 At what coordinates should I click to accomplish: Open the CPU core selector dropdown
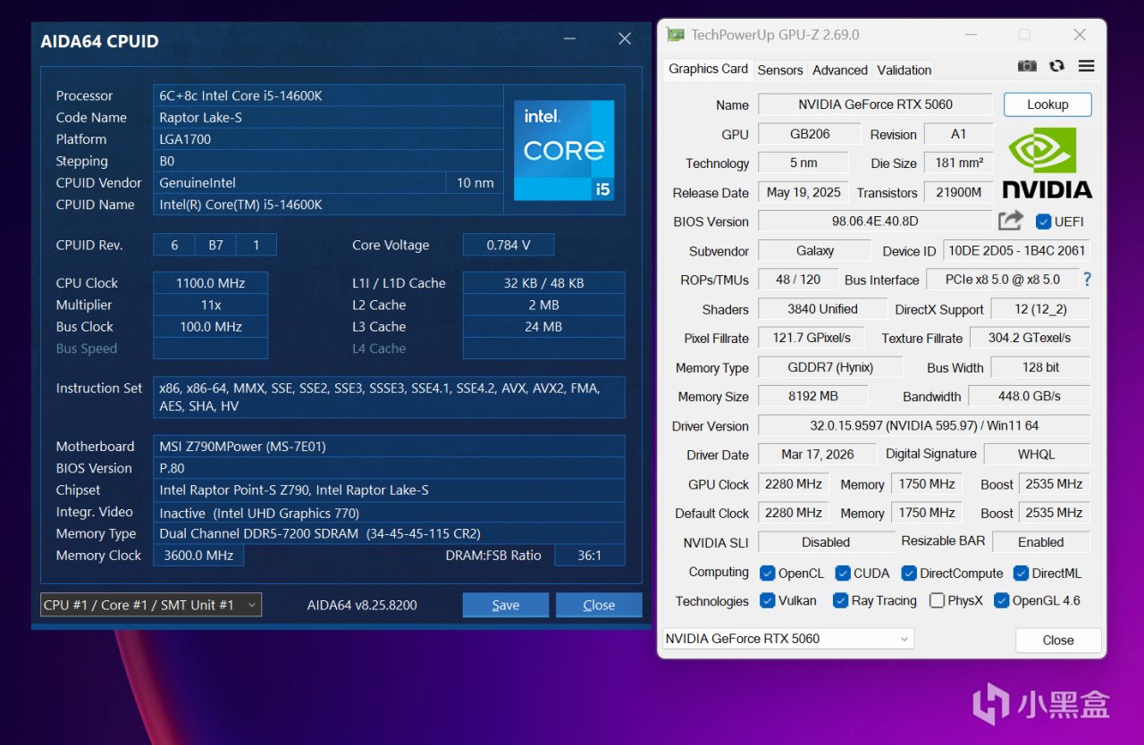coord(151,605)
